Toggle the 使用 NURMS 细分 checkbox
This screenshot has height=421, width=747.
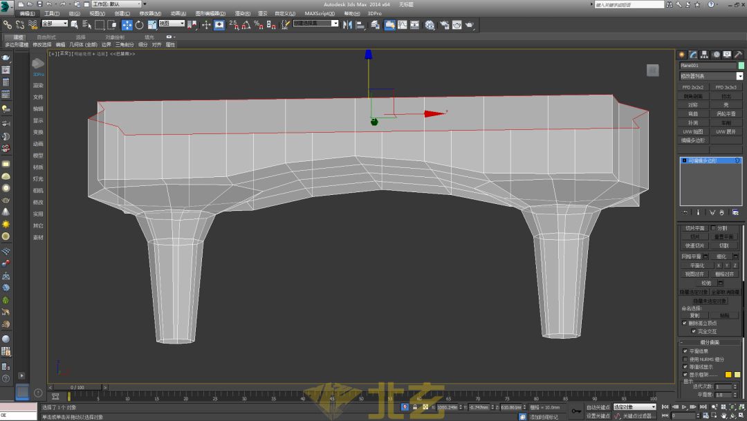point(685,359)
